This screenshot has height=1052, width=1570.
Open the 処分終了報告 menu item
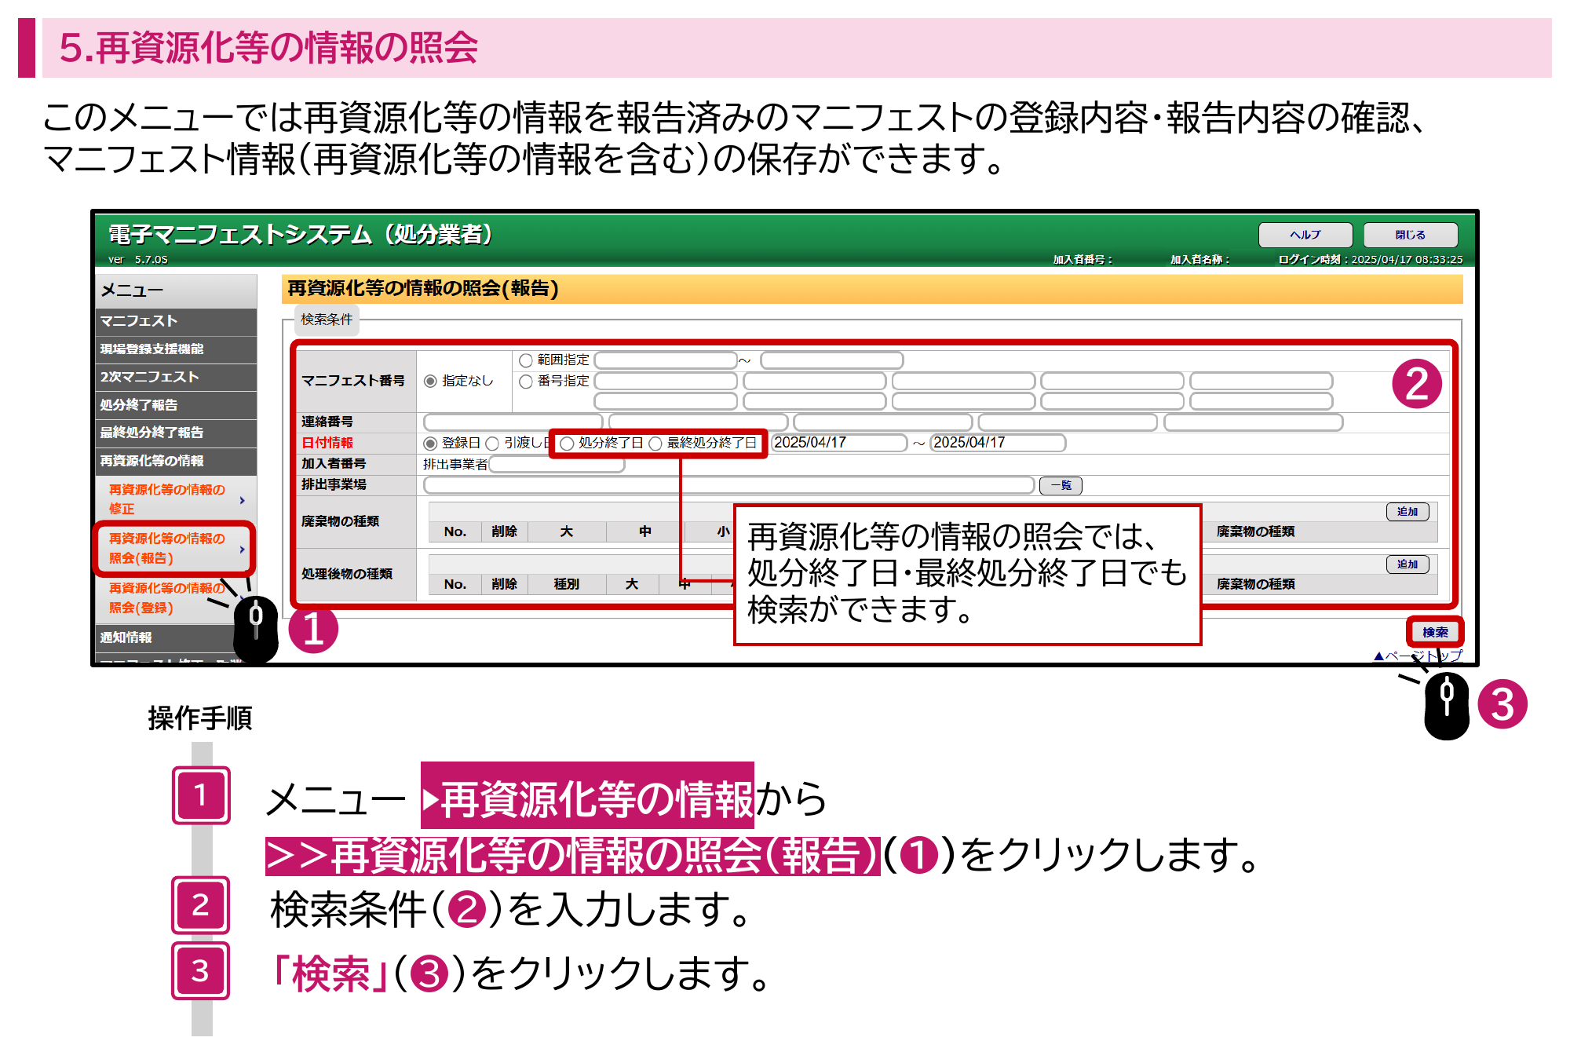click(x=176, y=405)
